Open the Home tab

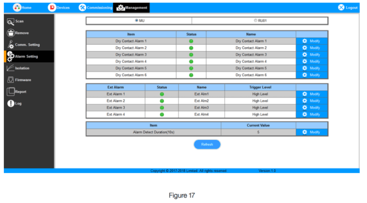click(22, 8)
